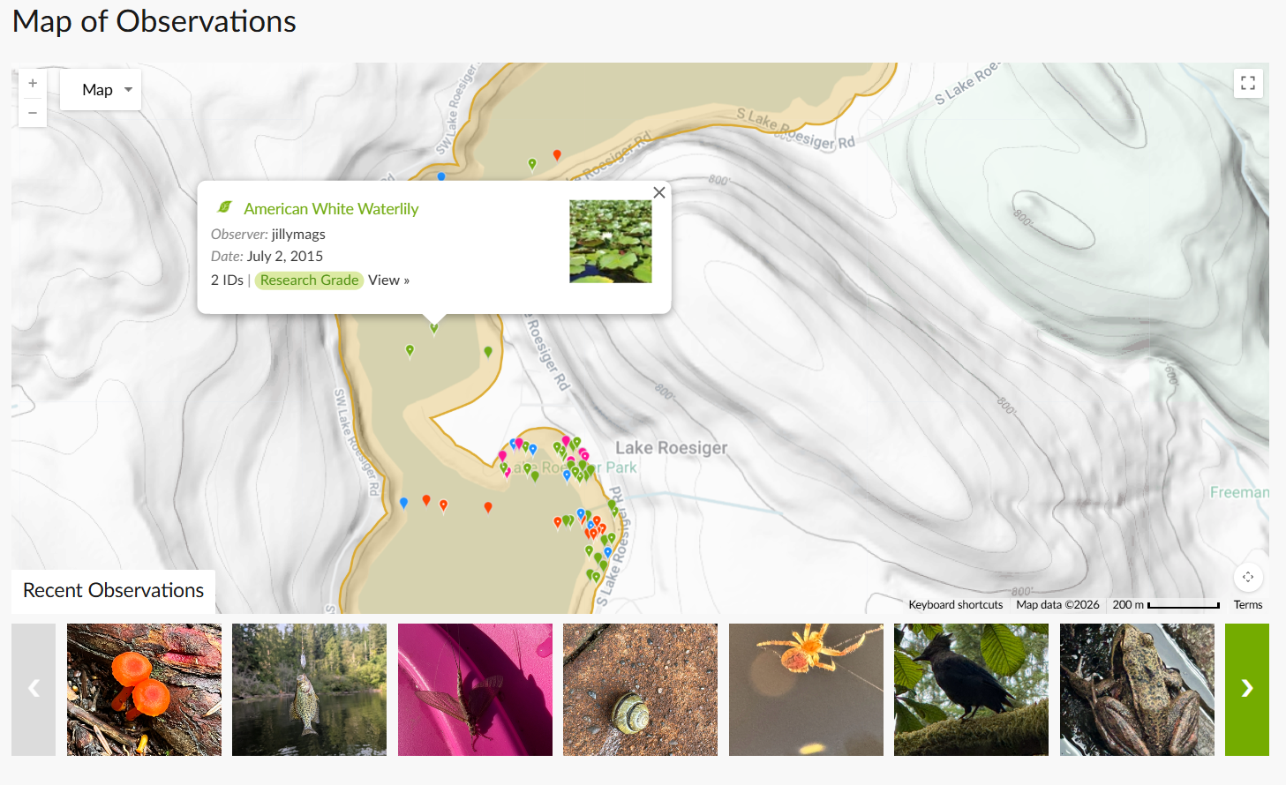The image size is (1286, 785).
Task: Open the fish on line observation photo
Action: (x=309, y=689)
